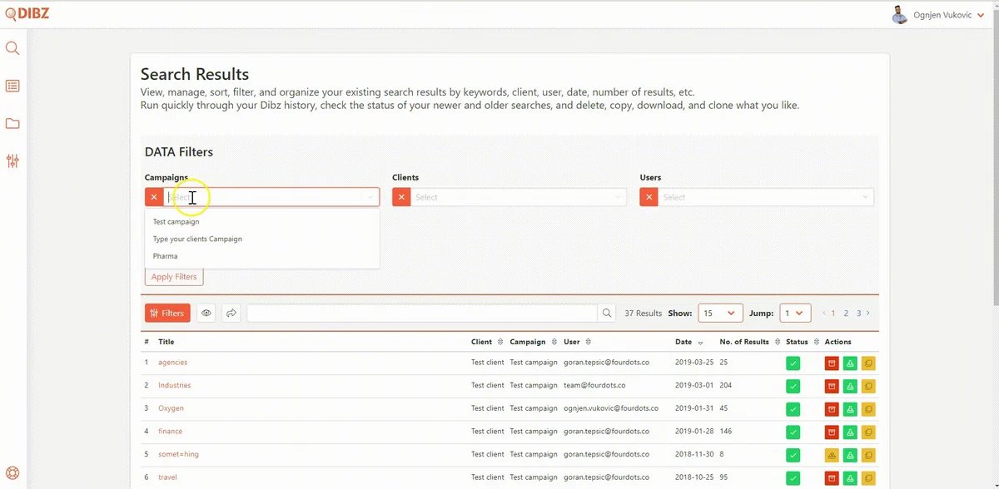Download the Industries search result
The width and height of the screenshot is (999, 489).
tap(850, 386)
